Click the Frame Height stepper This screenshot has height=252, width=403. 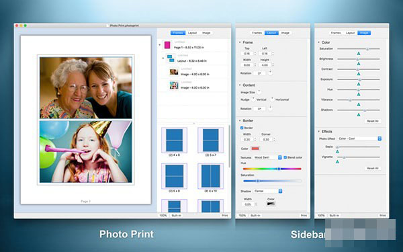tap(273, 65)
